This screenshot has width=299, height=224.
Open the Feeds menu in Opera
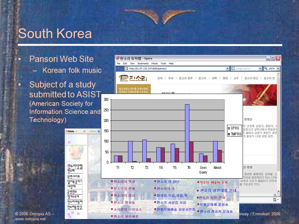[155, 63]
